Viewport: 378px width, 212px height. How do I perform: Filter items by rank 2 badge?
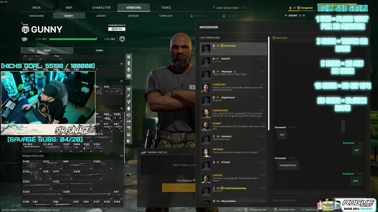(x=129, y=70)
